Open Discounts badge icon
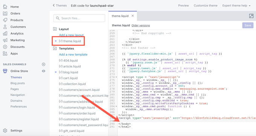Image resolution: width=256 pixels, height=136 pixels. (x=5, y=47)
